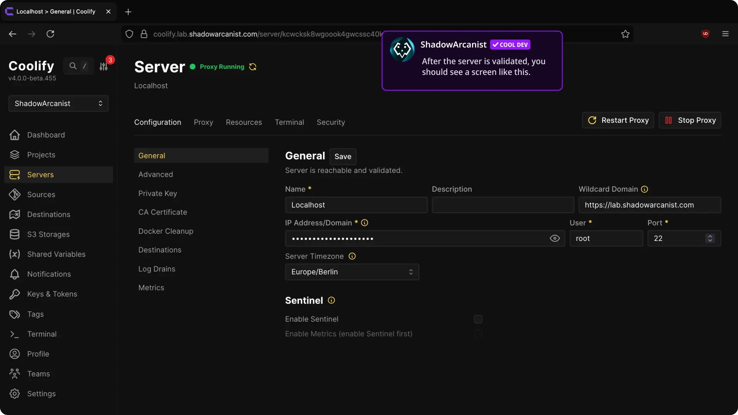Click Save next to General heading
Screen dimensions: 738x415
342,156
